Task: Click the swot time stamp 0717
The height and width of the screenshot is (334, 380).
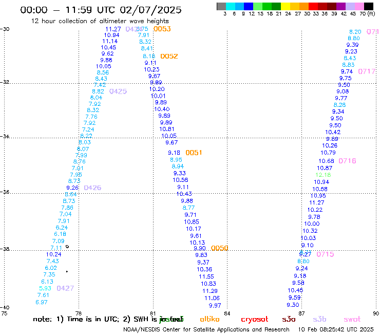Action: click(367, 71)
